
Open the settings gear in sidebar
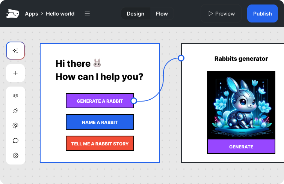pyautogui.click(x=15, y=156)
